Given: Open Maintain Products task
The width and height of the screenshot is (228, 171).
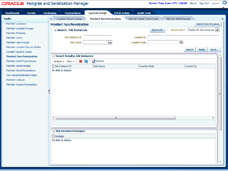Looking at the screenshot, I should [x=16, y=33].
